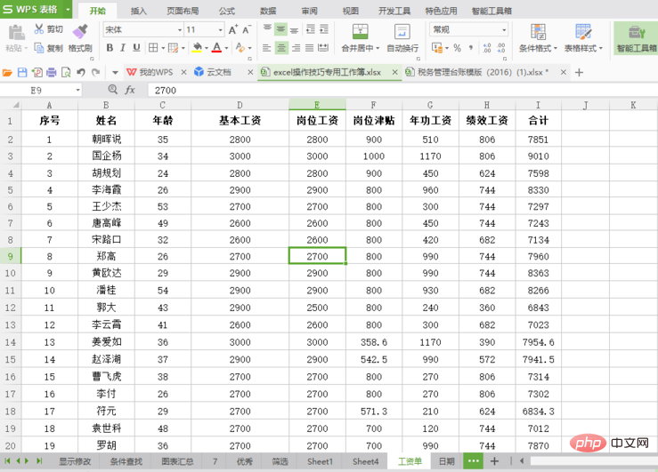Toggle bottom vertical alignment

(295, 29)
